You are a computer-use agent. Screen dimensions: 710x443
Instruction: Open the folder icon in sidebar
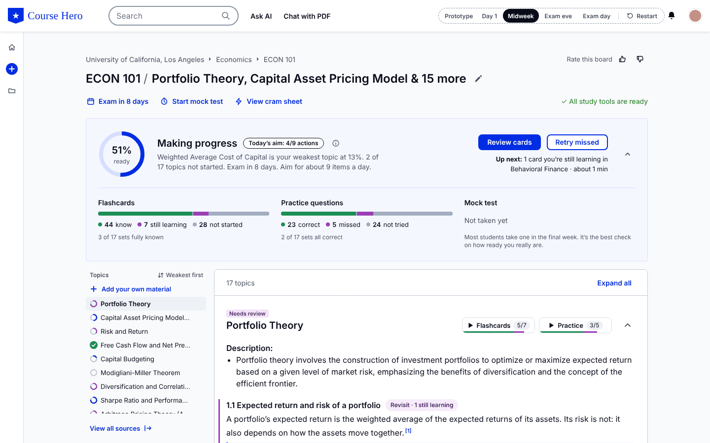12,91
